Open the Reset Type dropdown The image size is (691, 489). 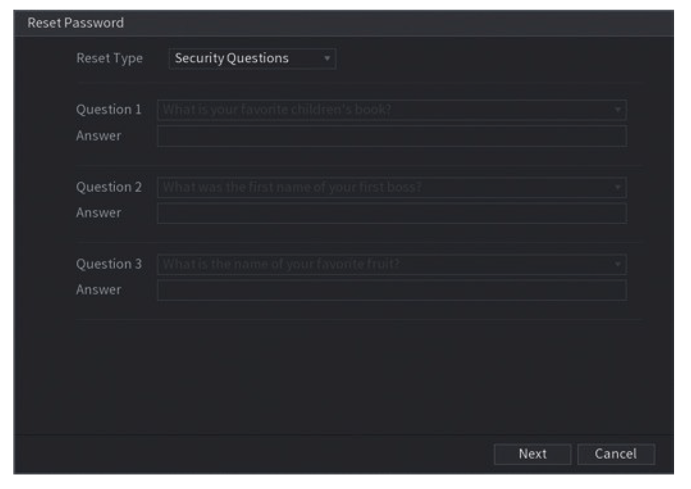(242, 56)
